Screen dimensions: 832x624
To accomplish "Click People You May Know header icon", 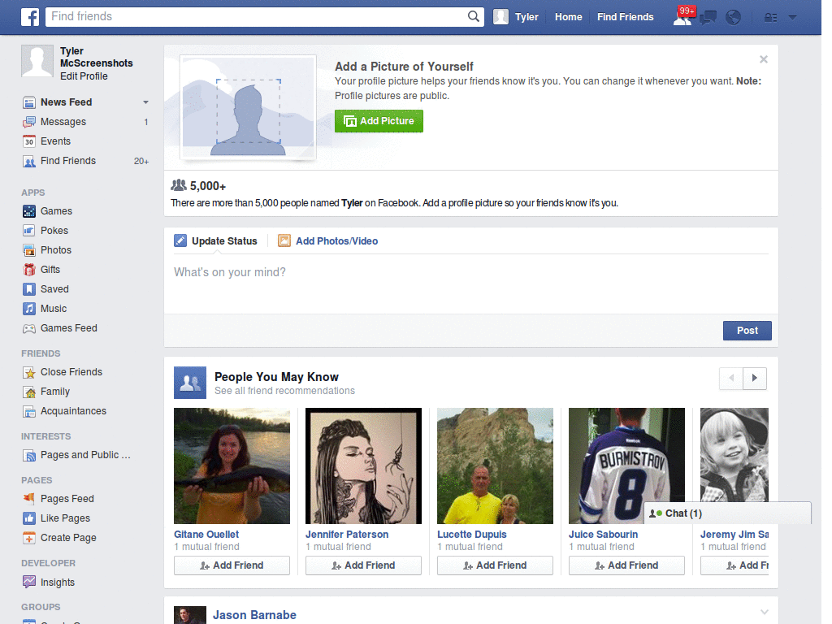I will (x=190, y=383).
